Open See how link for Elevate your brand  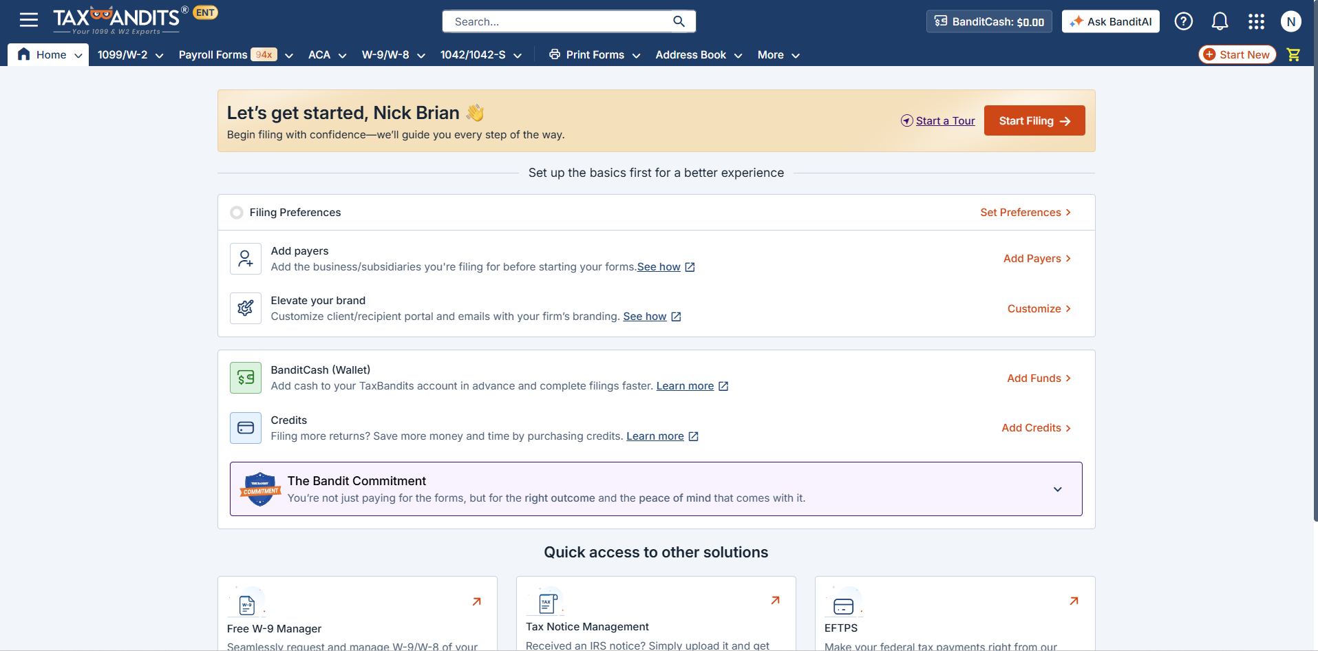pos(645,317)
